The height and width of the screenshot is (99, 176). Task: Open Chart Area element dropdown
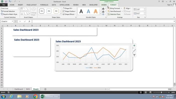(18, 9)
